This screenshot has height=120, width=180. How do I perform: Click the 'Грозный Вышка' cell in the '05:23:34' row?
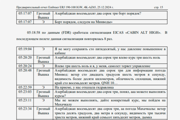[x=43, y=113]
